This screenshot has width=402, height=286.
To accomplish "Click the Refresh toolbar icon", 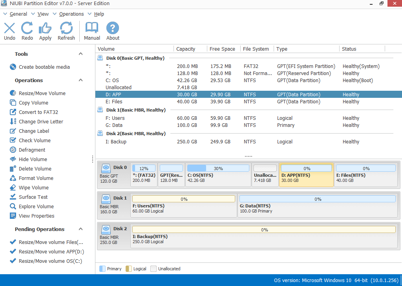I will (x=66, y=28).
